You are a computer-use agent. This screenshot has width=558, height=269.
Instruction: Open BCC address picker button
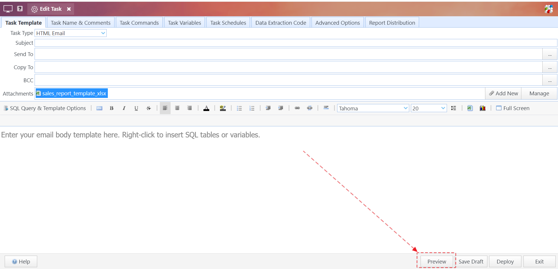coord(550,80)
